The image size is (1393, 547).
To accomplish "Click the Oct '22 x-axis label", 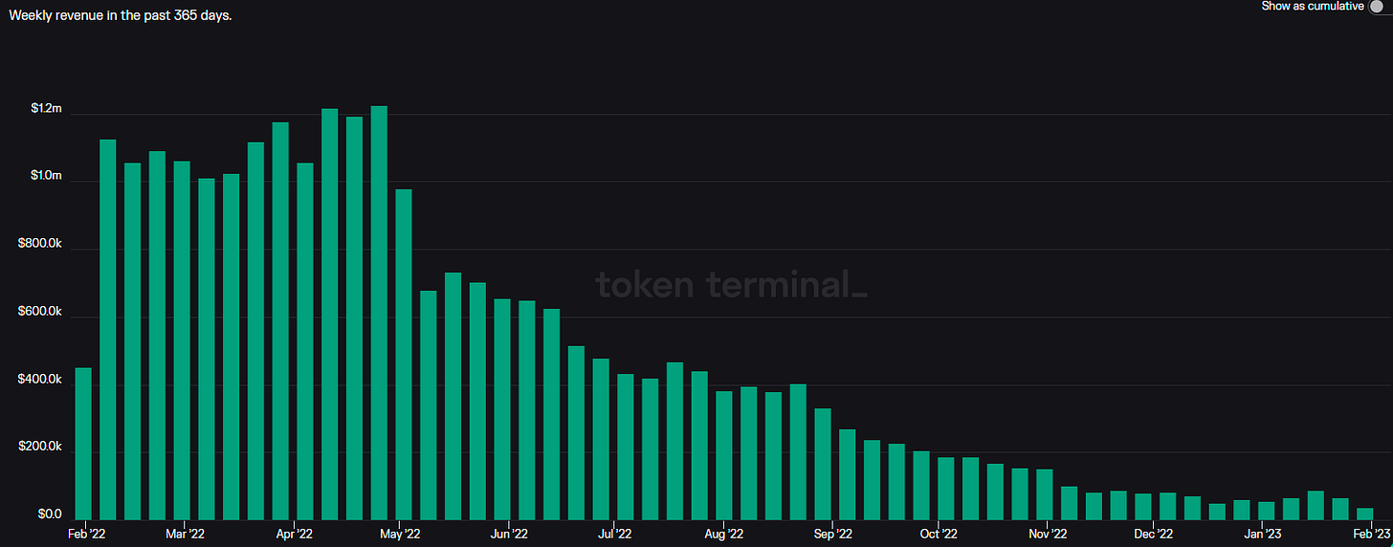I will point(939,534).
